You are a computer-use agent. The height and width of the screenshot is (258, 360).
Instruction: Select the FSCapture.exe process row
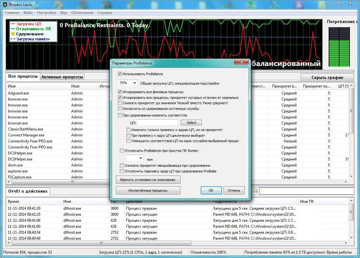[x=59, y=177]
